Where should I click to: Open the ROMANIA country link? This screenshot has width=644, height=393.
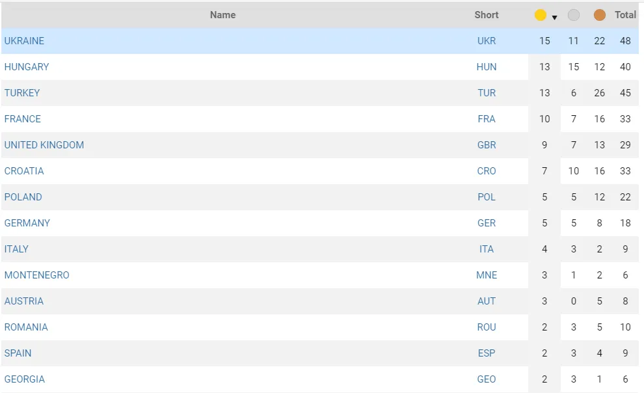coord(26,327)
